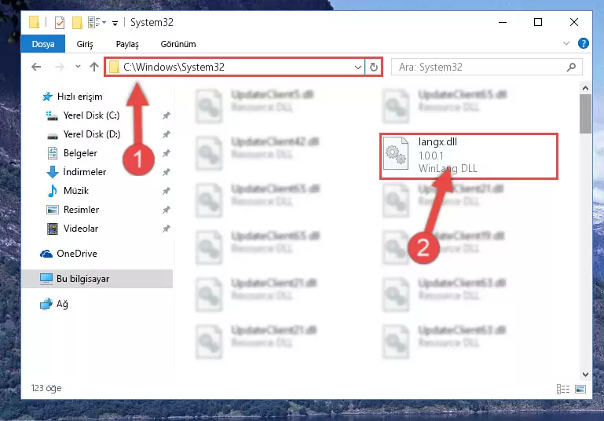Click the Ara: System32 search box
604x421 pixels.
pos(486,67)
